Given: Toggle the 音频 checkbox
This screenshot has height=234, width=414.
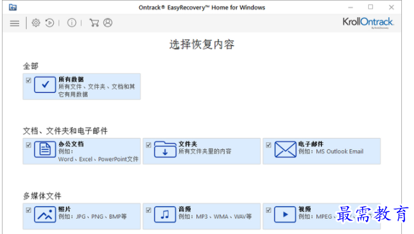Looking at the screenshot, I should coord(149,210).
